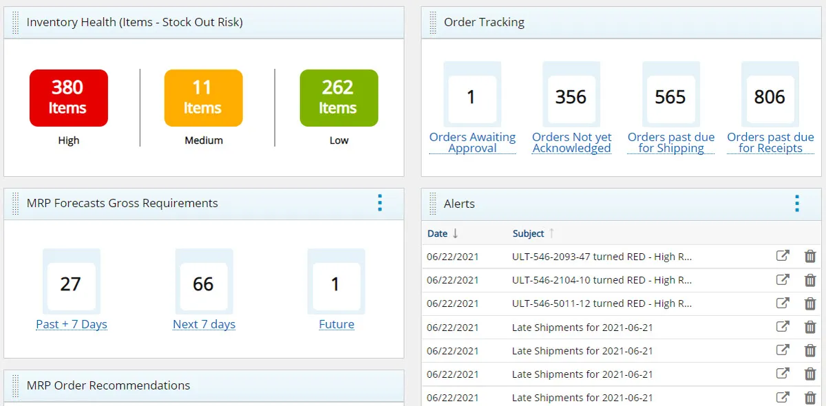Grab the Inventory Health panel drag handle

pos(16,22)
